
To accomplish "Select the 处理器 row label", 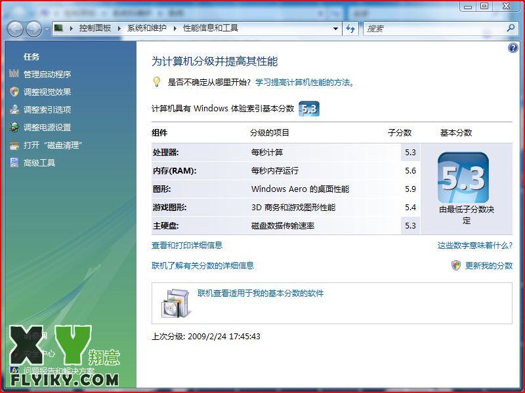I will pyautogui.click(x=166, y=153).
